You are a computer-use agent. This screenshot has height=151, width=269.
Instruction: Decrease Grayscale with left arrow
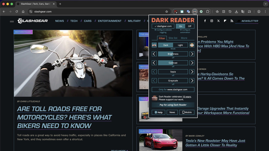pyautogui.click(x=154, y=81)
